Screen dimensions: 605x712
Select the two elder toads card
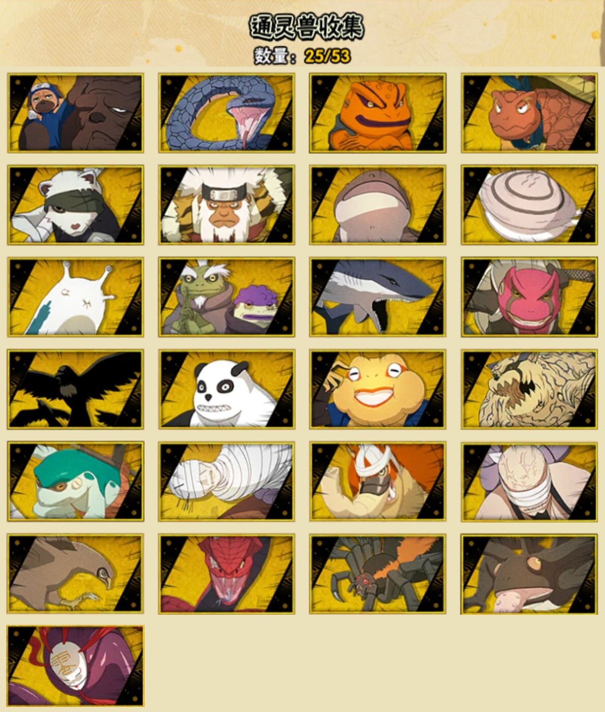coord(227,297)
